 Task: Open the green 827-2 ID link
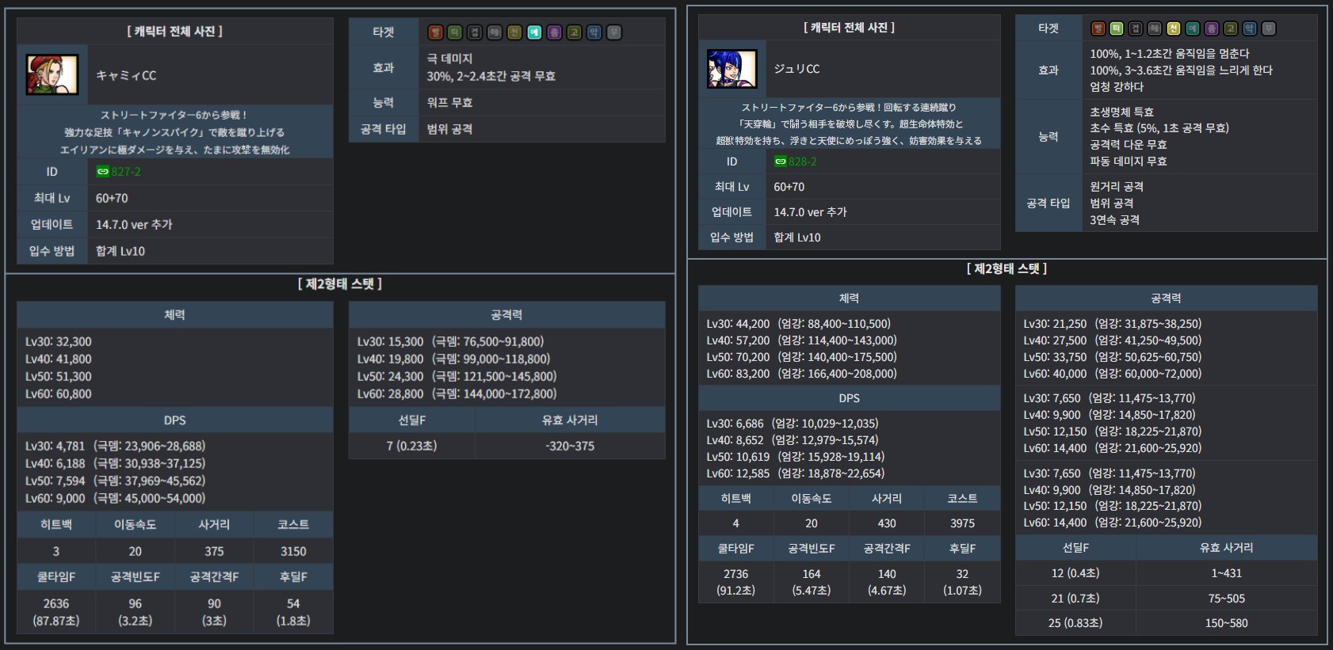(x=126, y=172)
